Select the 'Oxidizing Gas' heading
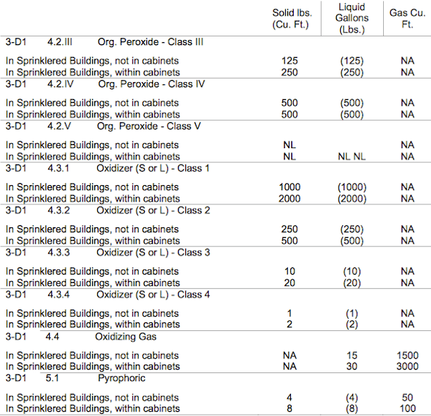Screen dimensions: 431x416 [x=126, y=337]
